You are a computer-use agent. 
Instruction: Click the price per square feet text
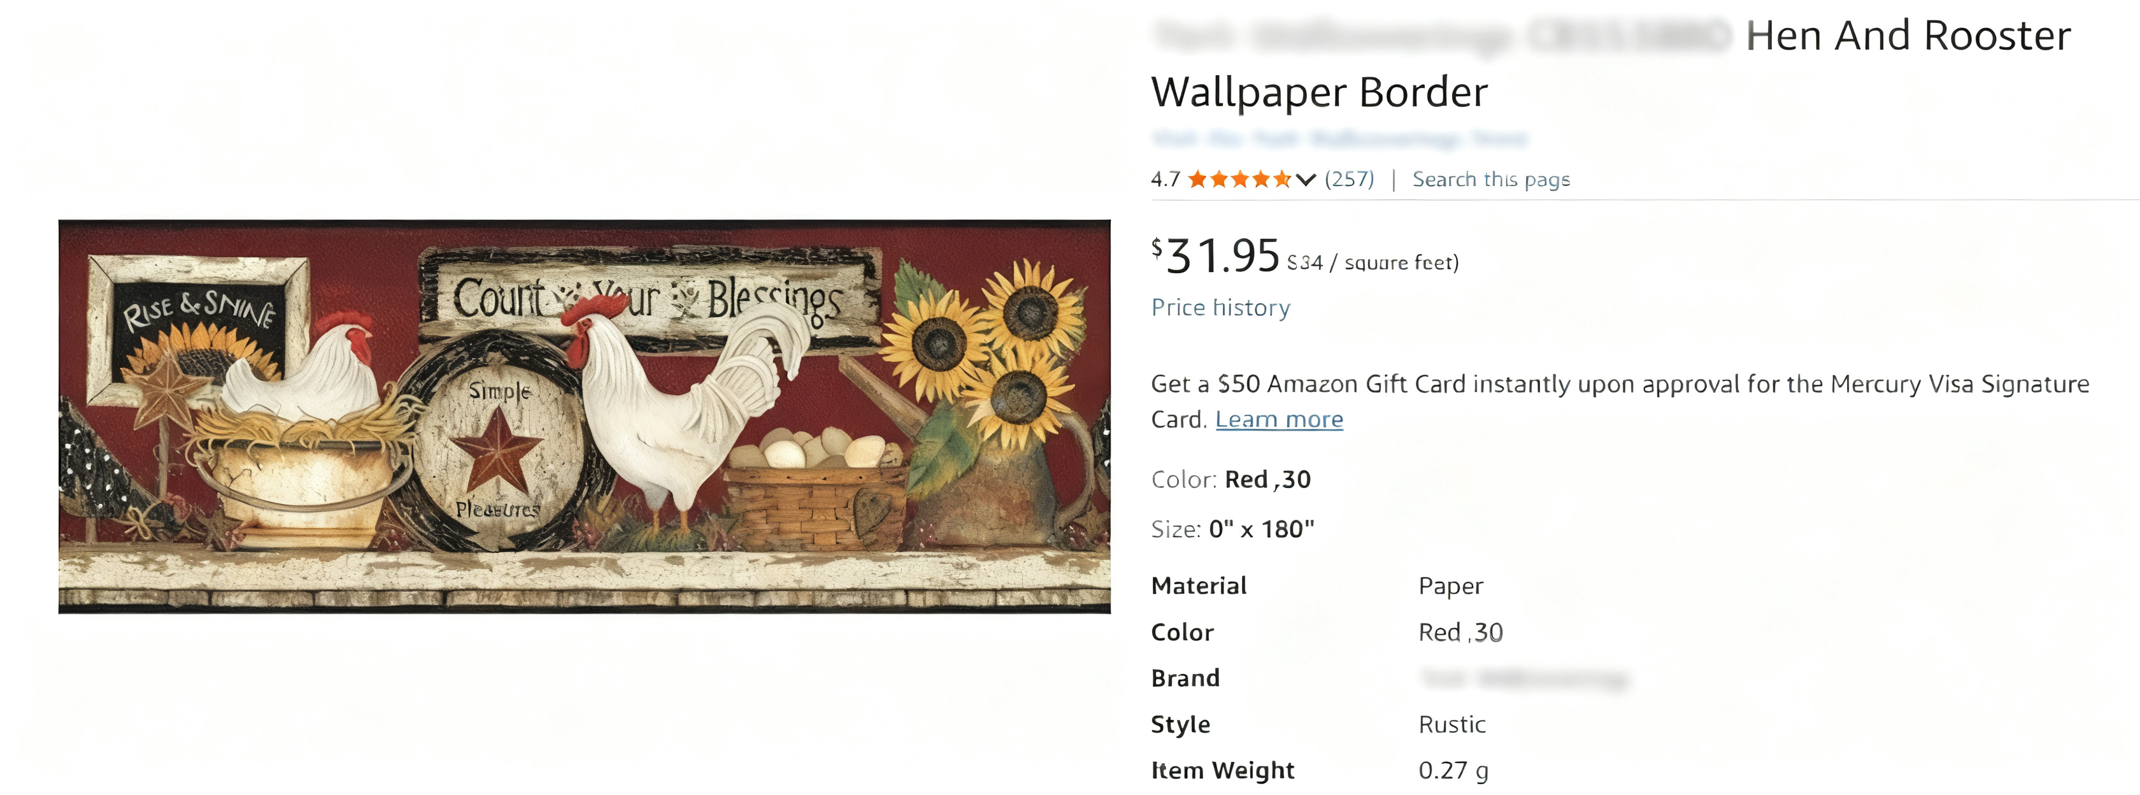tap(1373, 262)
